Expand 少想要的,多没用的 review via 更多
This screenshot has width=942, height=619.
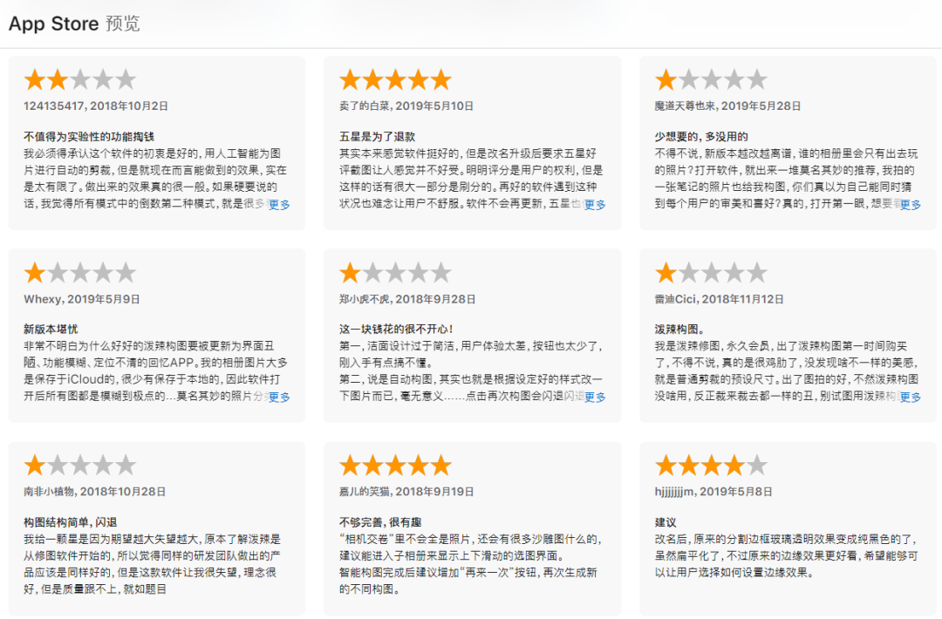click(x=910, y=205)
